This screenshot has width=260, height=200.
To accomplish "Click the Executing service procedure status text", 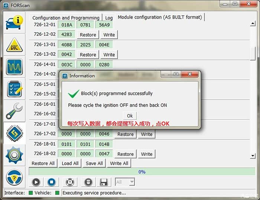I will pos(94,193).
